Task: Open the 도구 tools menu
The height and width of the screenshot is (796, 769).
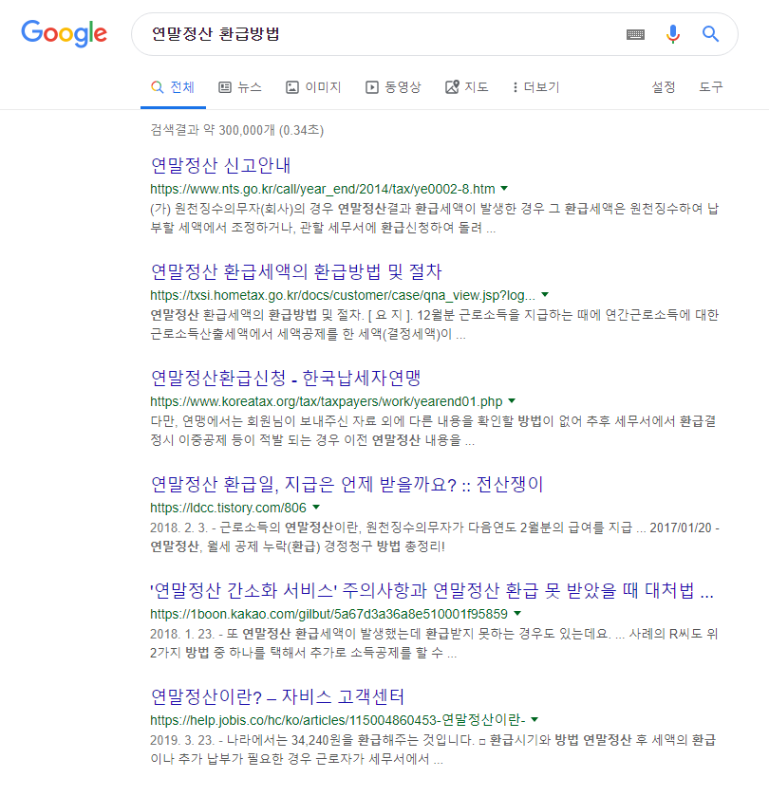Action: [x=710, y=87]
